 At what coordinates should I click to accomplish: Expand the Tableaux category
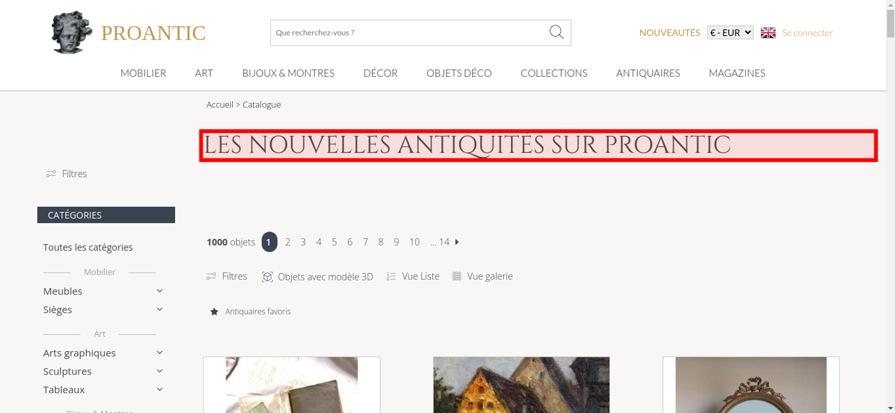click(160, 389)
